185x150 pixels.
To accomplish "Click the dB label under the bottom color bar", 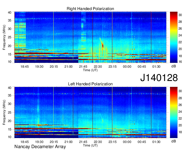I will pyautogui.click(x=174, y=141).
